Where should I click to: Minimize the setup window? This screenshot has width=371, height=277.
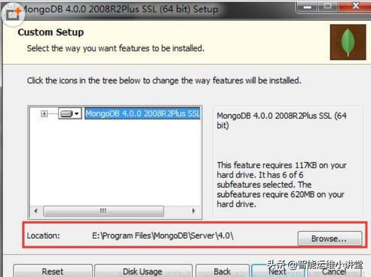[307, 7]
